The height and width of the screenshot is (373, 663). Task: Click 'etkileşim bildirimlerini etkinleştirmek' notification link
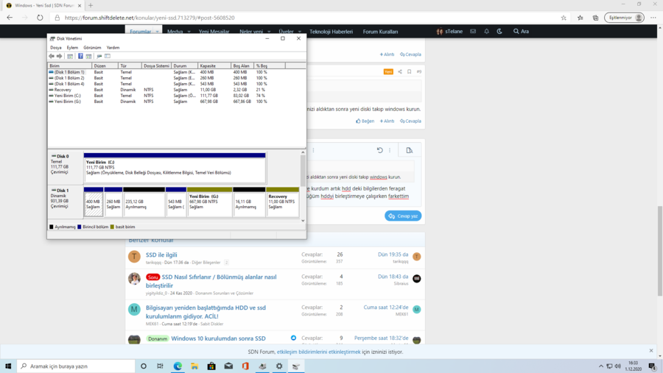point(319,352)
